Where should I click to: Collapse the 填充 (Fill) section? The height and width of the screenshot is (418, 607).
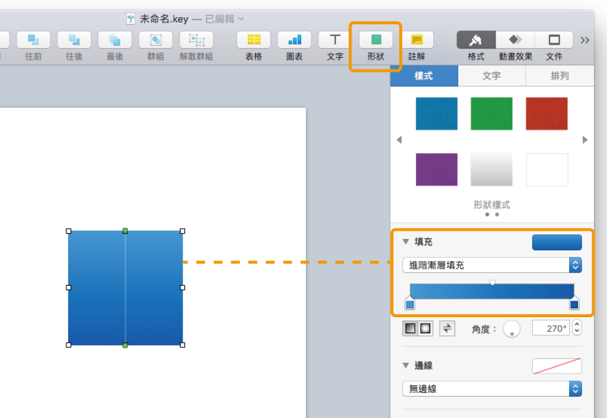(x=405, y=241)
